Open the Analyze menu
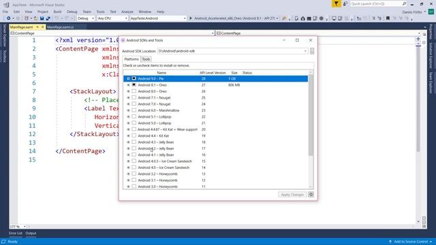The image size is (436, 245). [x=127, y=12]
